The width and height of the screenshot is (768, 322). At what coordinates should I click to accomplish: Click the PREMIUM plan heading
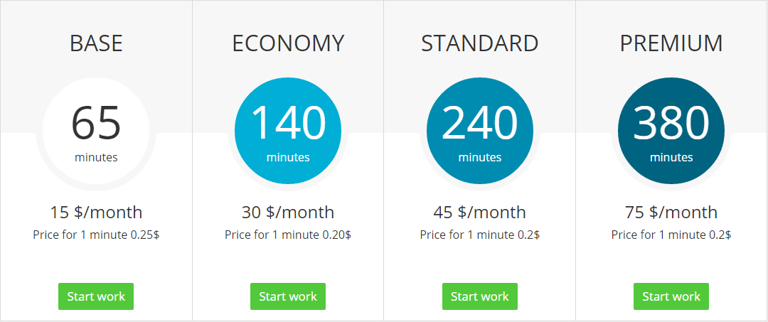pyautogui.click(x=671, y=43)
